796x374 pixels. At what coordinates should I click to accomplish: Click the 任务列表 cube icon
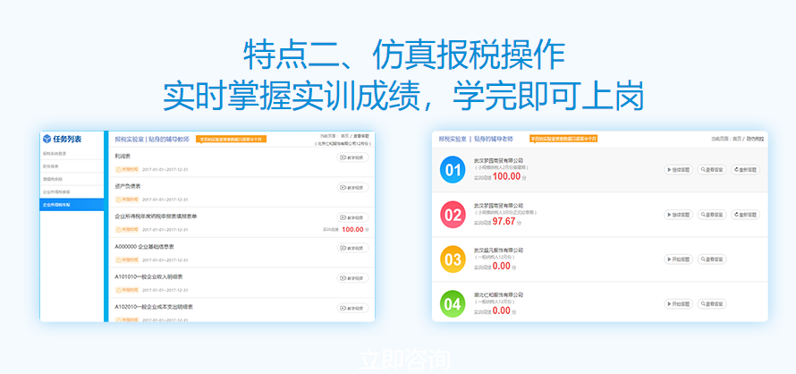(x=47, y=140)
